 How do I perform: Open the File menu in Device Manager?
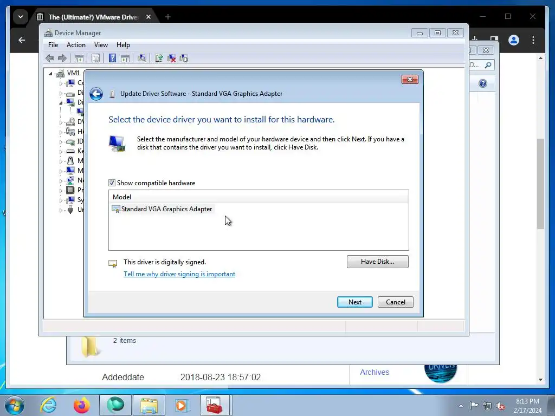coord(53,45)
